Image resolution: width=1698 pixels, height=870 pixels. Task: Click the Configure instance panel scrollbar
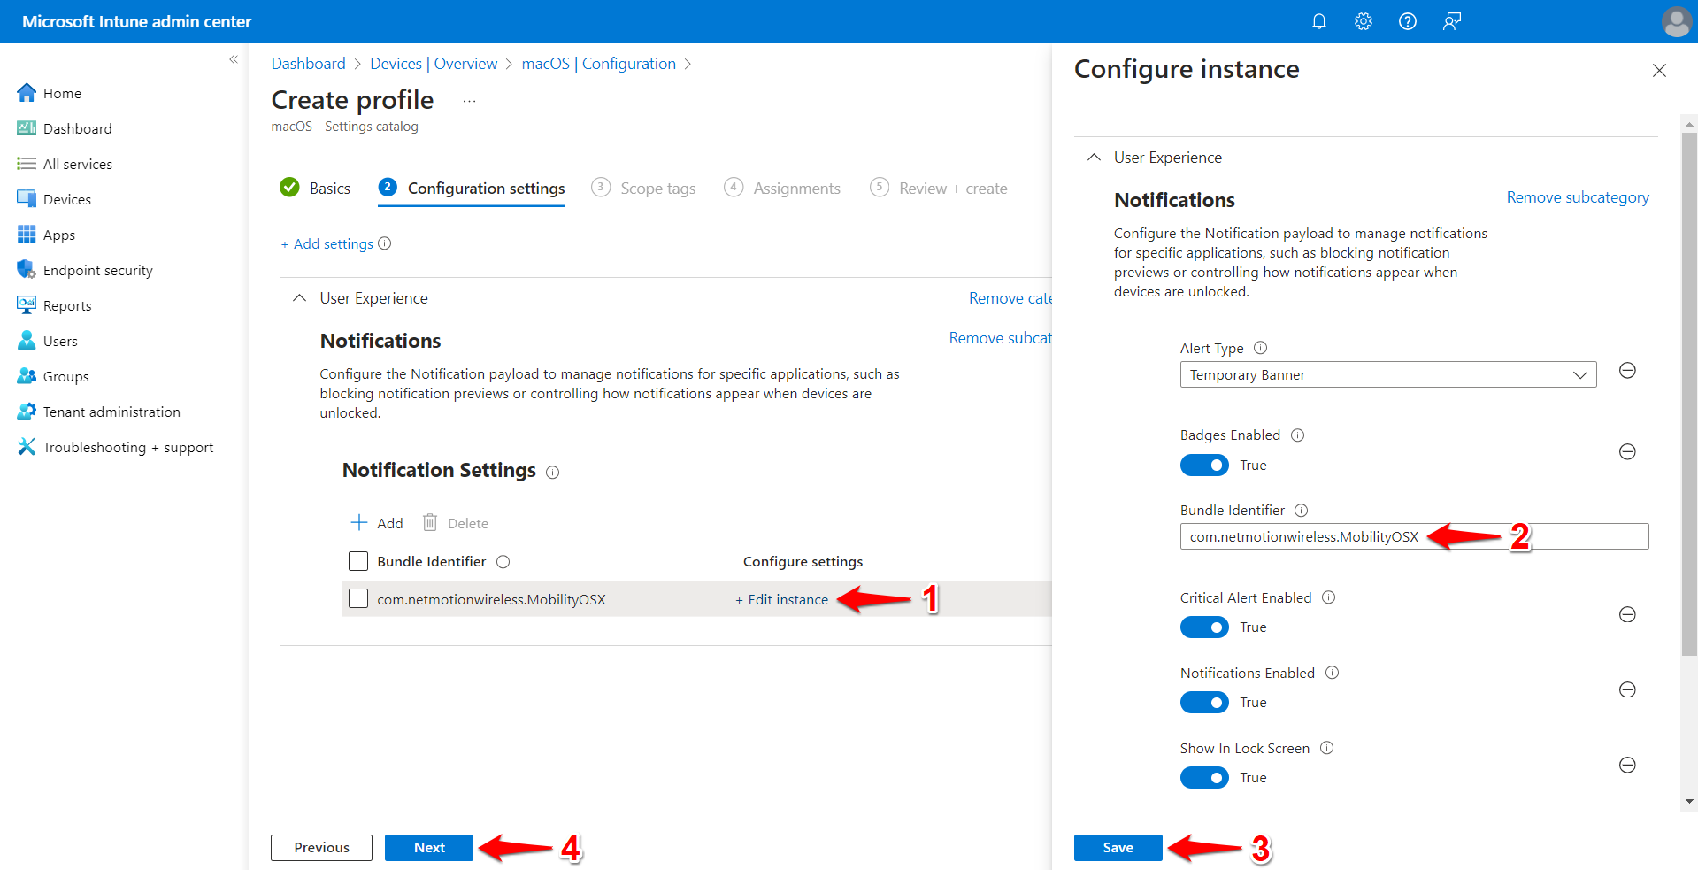pos(1689,394)
